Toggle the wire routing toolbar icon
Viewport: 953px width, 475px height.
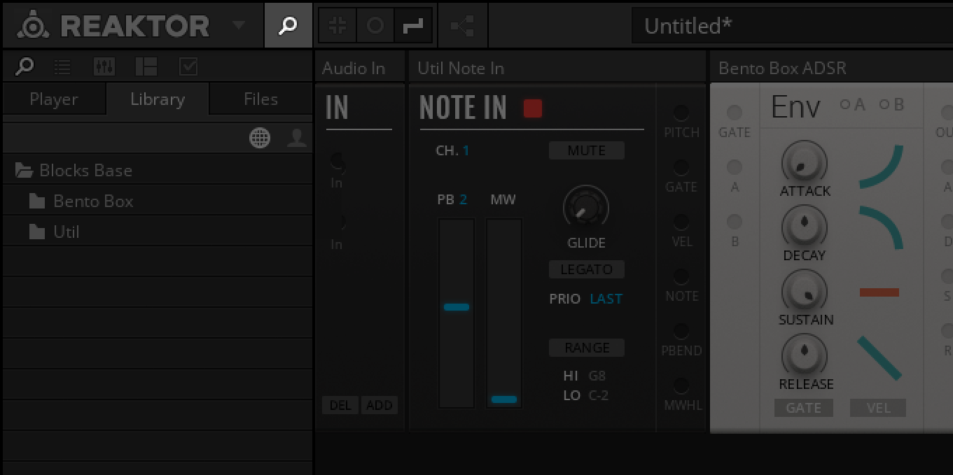(413, 26)
